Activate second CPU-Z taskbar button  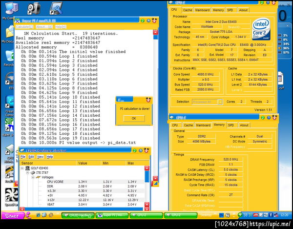[181, 215]
